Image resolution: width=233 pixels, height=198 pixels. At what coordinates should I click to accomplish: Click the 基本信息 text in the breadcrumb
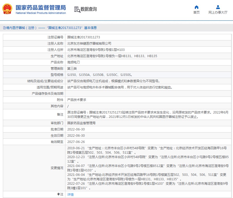(x=90, y=28)
